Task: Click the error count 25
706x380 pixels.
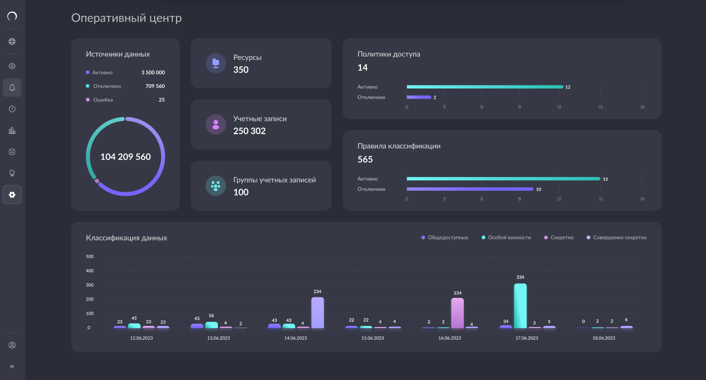Action: click(x=162, y=100)
